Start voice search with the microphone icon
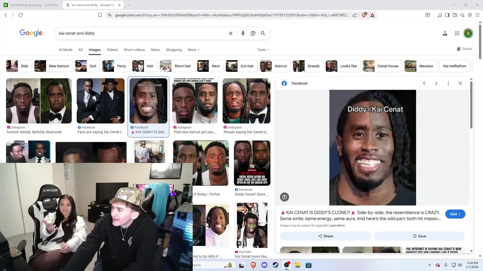Screen dimensions: 483x271 [x=243, y=33]
